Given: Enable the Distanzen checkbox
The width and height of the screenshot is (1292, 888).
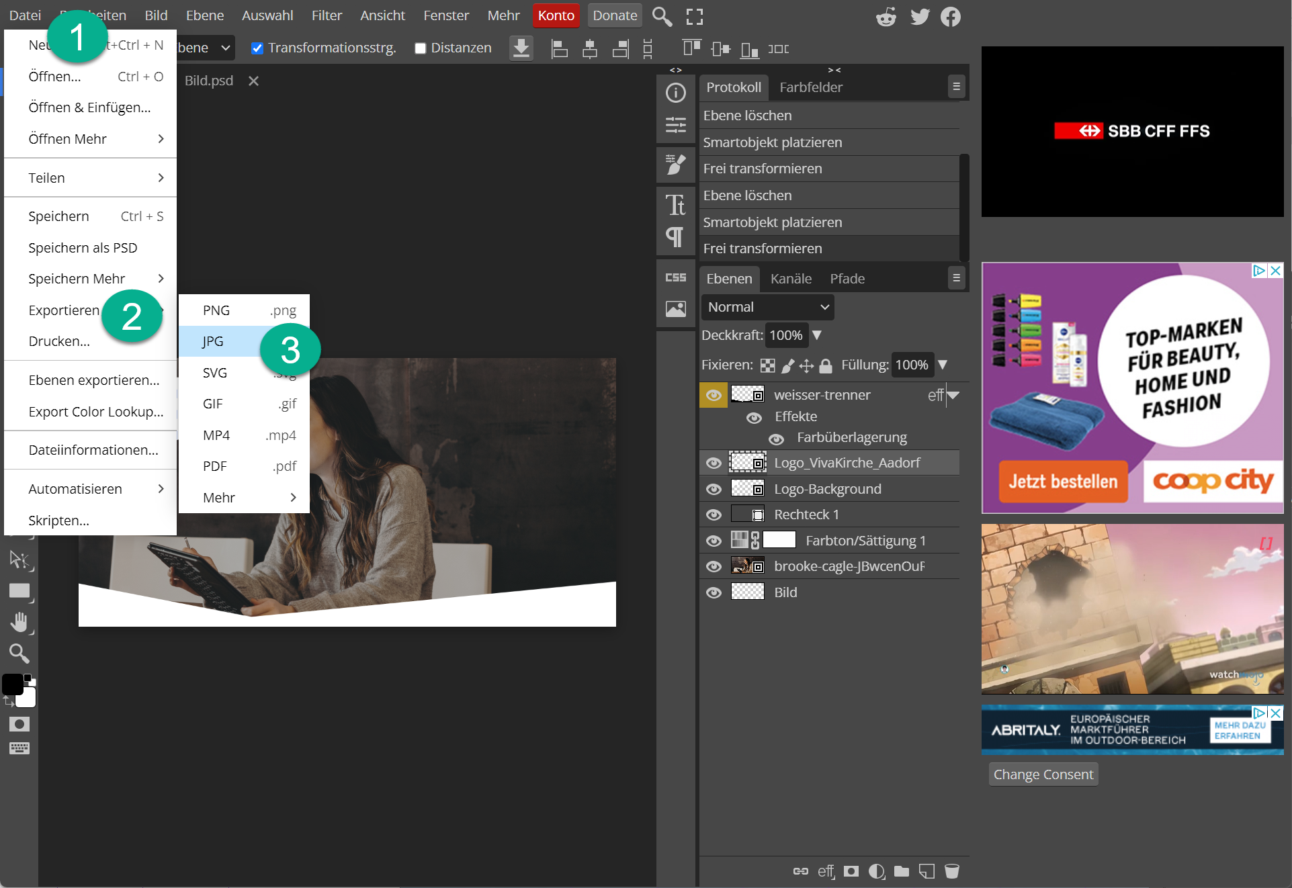Looking at the screenshot, I should [x=421, y=48].
